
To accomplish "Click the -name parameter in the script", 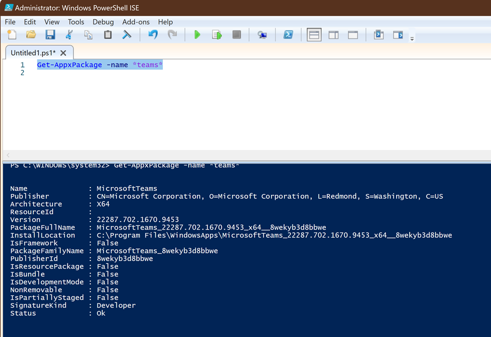I will (117, 65).
